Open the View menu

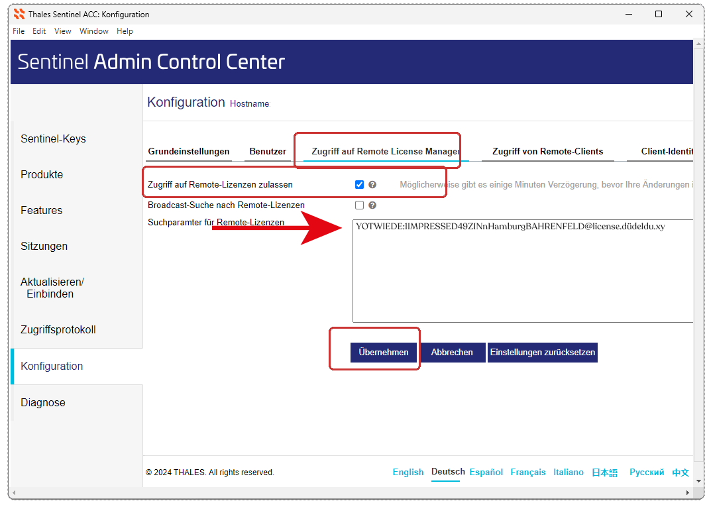point(63,31)
